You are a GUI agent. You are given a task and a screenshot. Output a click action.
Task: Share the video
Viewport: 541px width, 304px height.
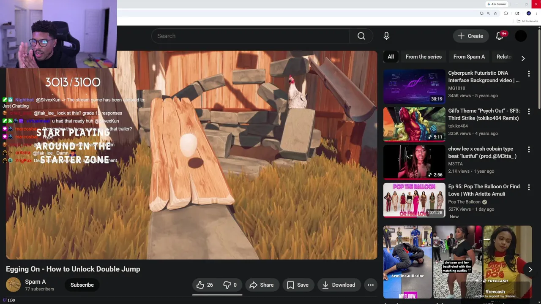(262, 285)
